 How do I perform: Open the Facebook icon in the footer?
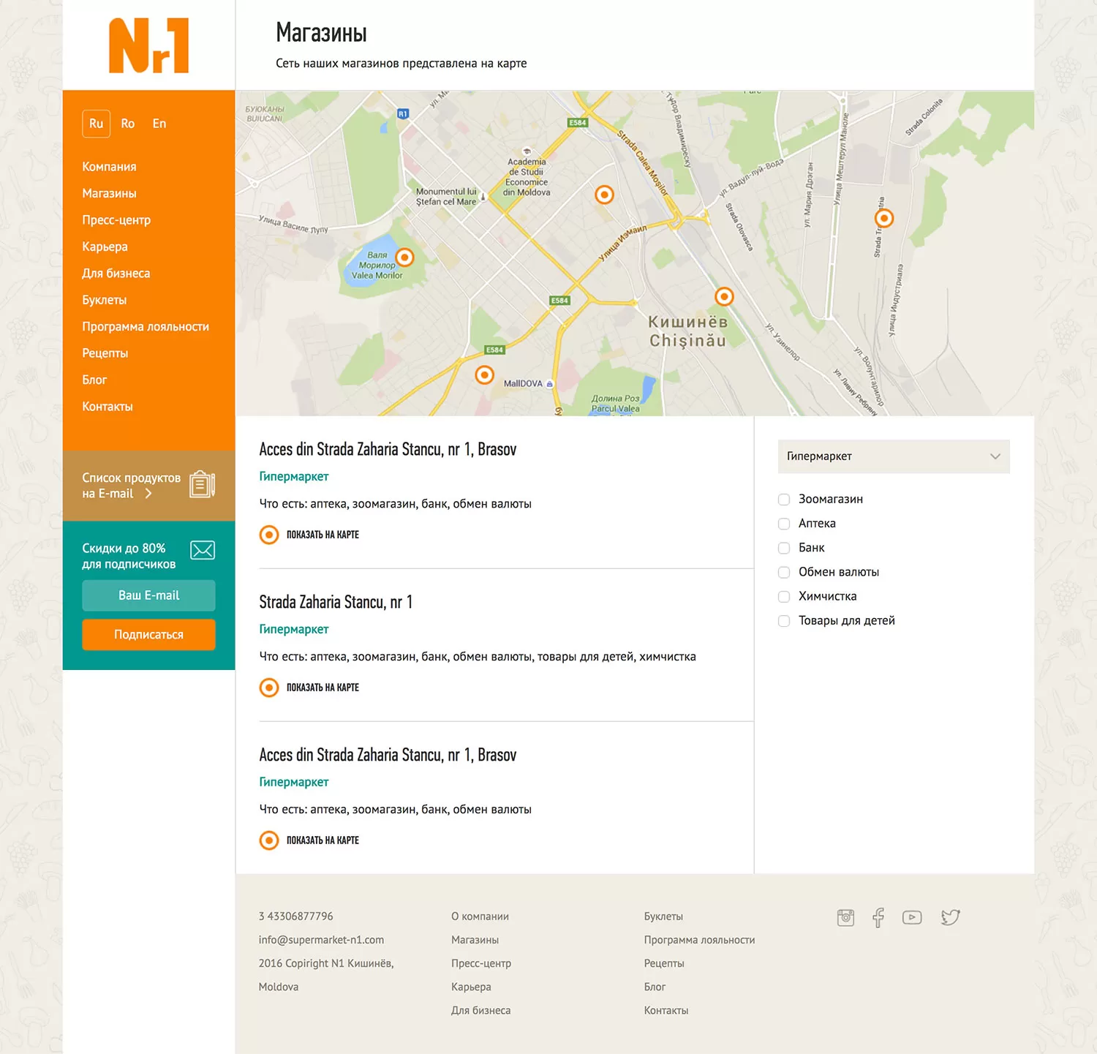[x=878, y=917]
